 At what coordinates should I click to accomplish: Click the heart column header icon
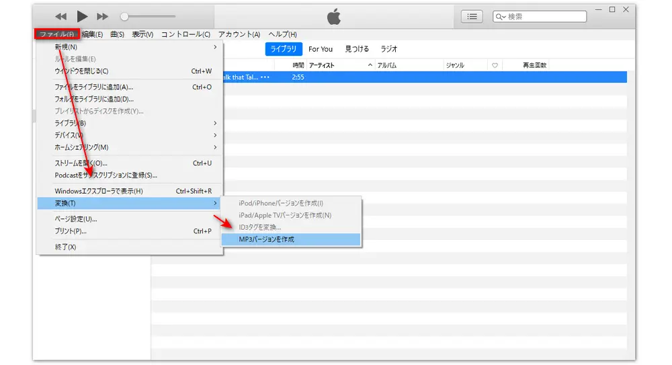click(495, 65)
